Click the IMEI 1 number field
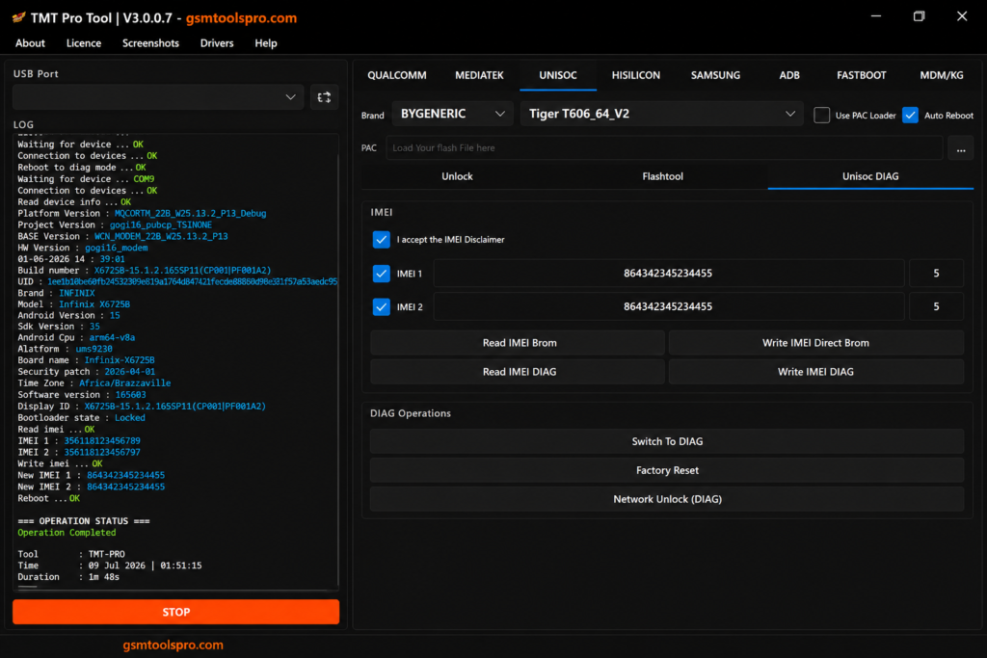Screen dimensions: 987x658 (668, 274)
